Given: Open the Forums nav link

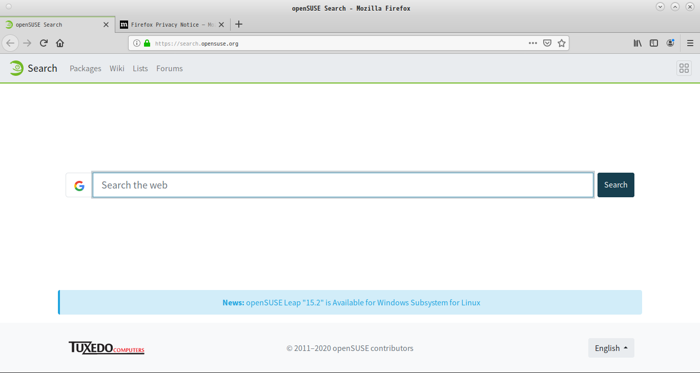Looking at the screenshot, I should [x=170, y=69].
